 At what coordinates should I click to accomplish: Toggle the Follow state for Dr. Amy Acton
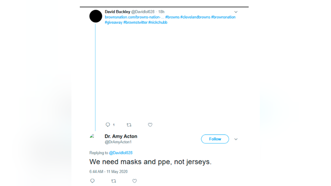pos(215,139)
